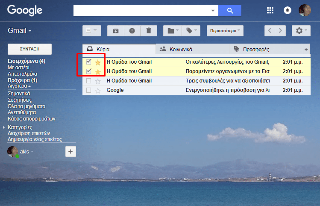
Task: Open the Gmail switcher dropdown
Action: tap(19, 31)
